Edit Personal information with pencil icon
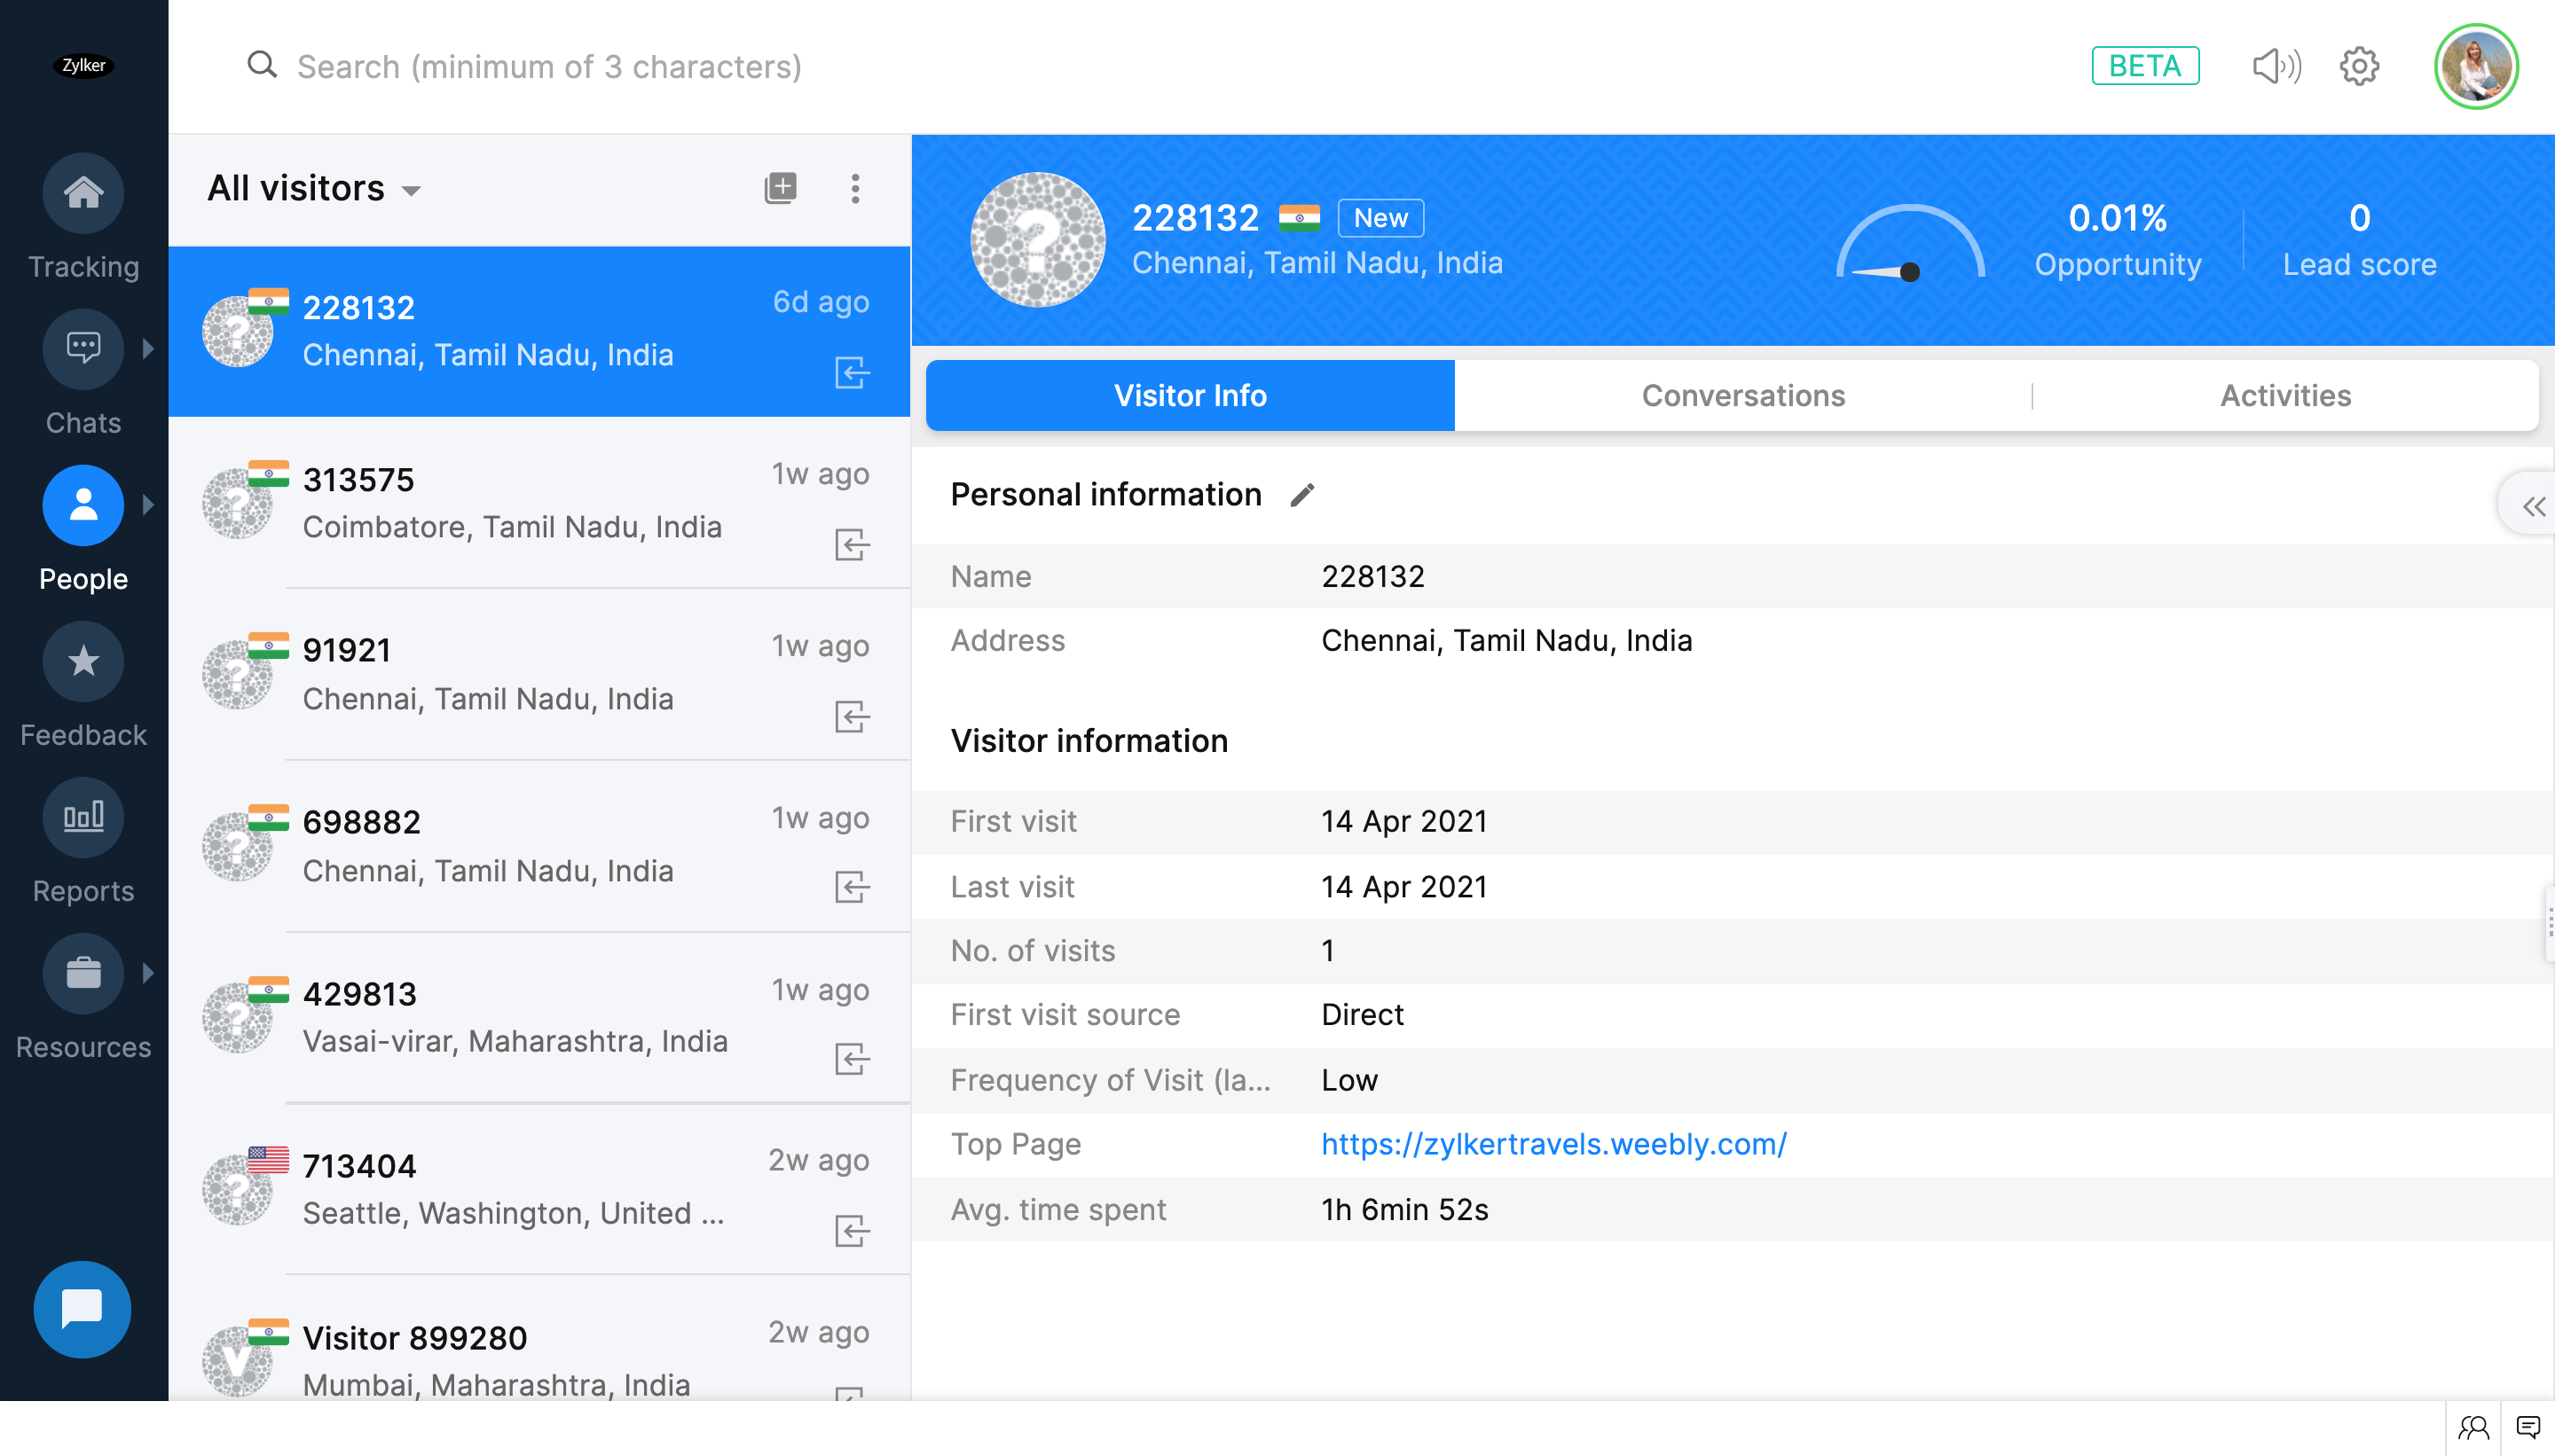Screen dimensions: 2555x1456 (x=1301, y=495)
